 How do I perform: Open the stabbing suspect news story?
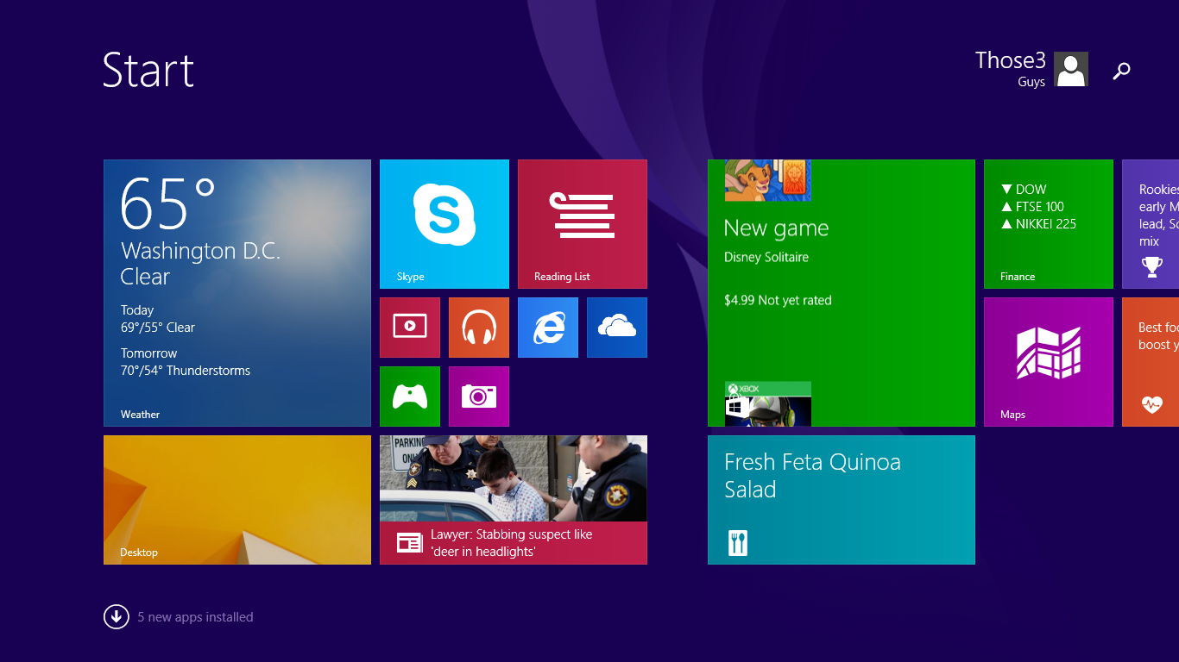tap(513, 499)
